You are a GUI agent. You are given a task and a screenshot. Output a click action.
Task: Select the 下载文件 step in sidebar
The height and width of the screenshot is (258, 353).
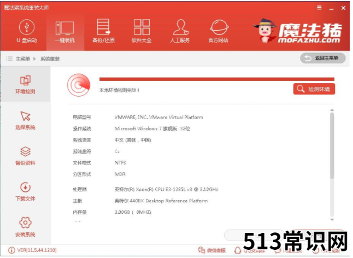(25, 191)
